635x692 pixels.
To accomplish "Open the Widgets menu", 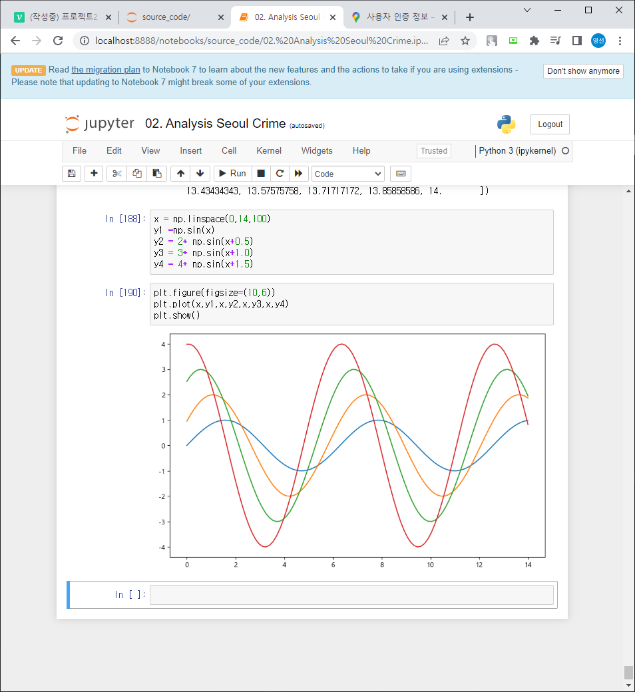I will (317, 151).
